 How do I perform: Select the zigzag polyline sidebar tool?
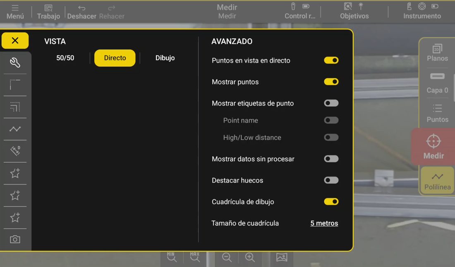point(15,129)
